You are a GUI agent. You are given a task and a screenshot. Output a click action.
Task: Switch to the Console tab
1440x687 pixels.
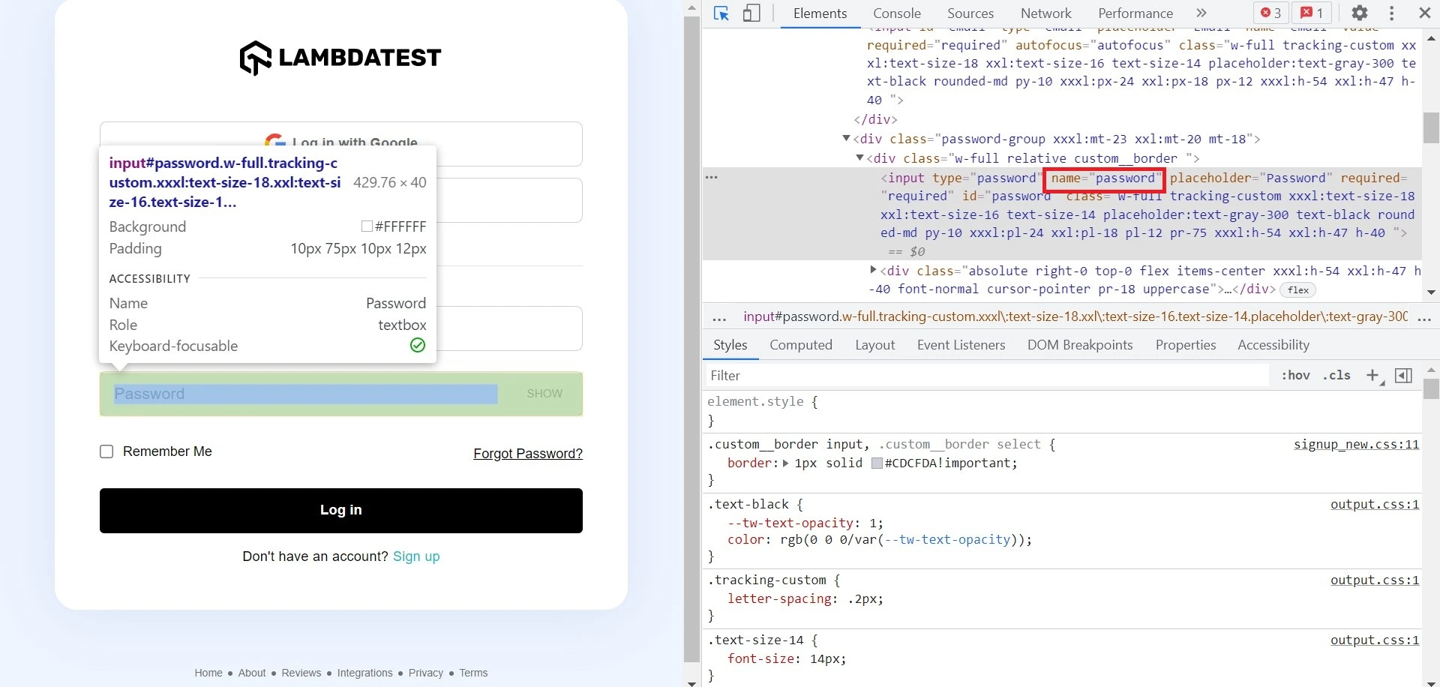tap(896, 13)
